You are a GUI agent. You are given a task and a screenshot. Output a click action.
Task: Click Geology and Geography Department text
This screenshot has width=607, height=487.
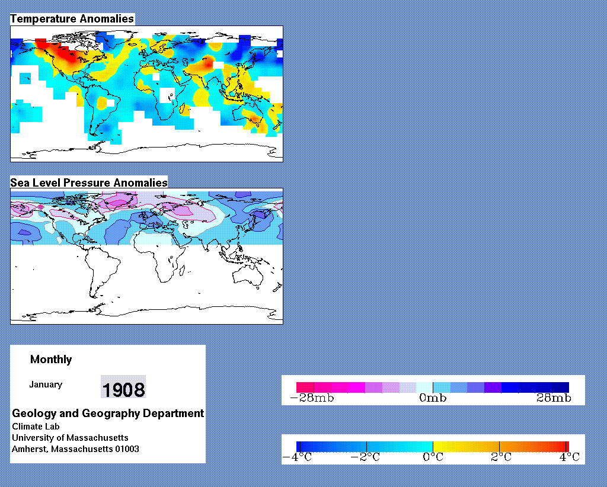click(x=108, y=413)
